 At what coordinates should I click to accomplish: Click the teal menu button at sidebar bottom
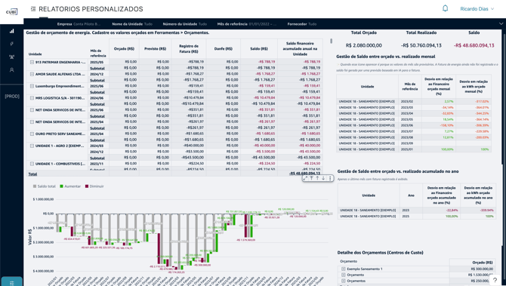click(11, 281)
